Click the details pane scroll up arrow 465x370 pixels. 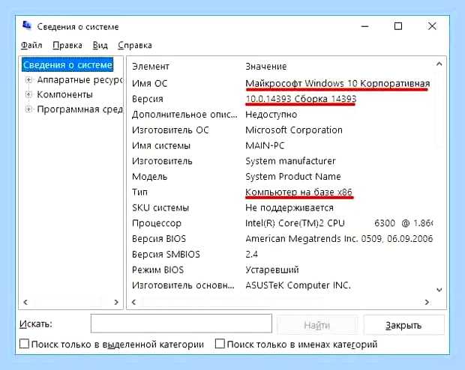pos(439,64)
